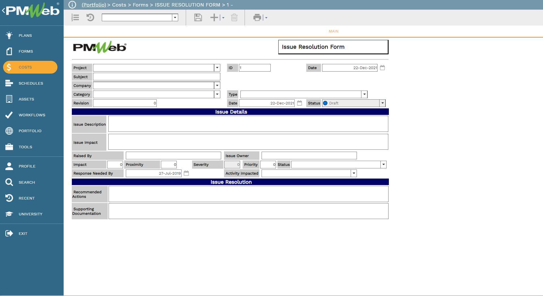Click in the Impact number field
Image resolution: width=543 pixels, height=296 pixels.
coord(115,164)
